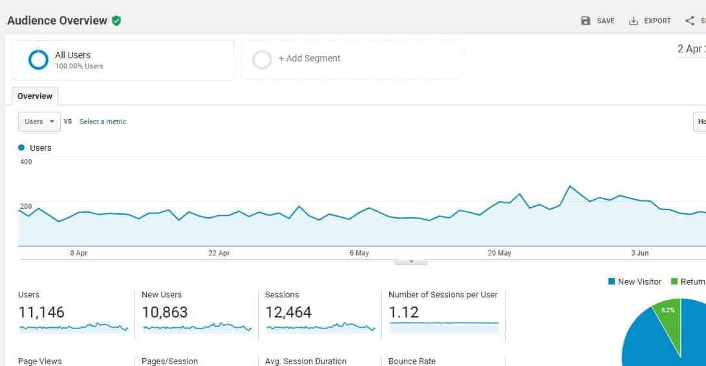Click the 100.00% Users text

(x=80, y=66)
